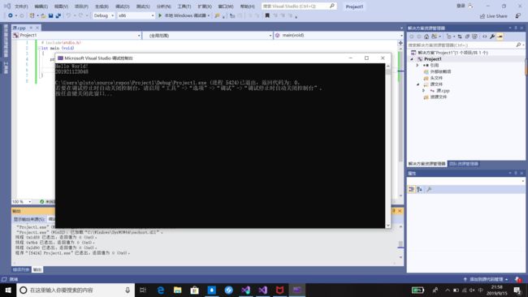
Task: Click the Live Share button
Action: tap(493, 15)
